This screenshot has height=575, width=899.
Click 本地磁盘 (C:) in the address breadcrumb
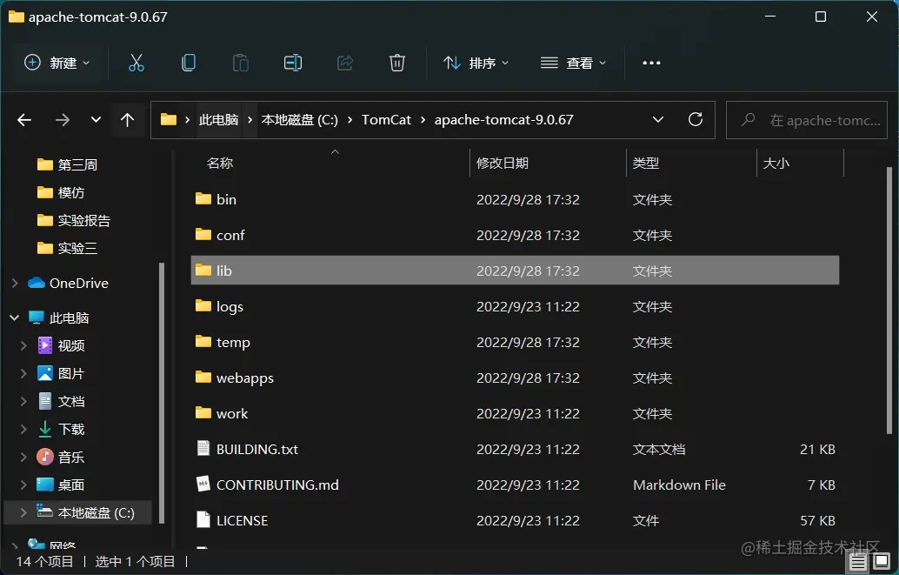pyautogui.click(x=299, y=120)
